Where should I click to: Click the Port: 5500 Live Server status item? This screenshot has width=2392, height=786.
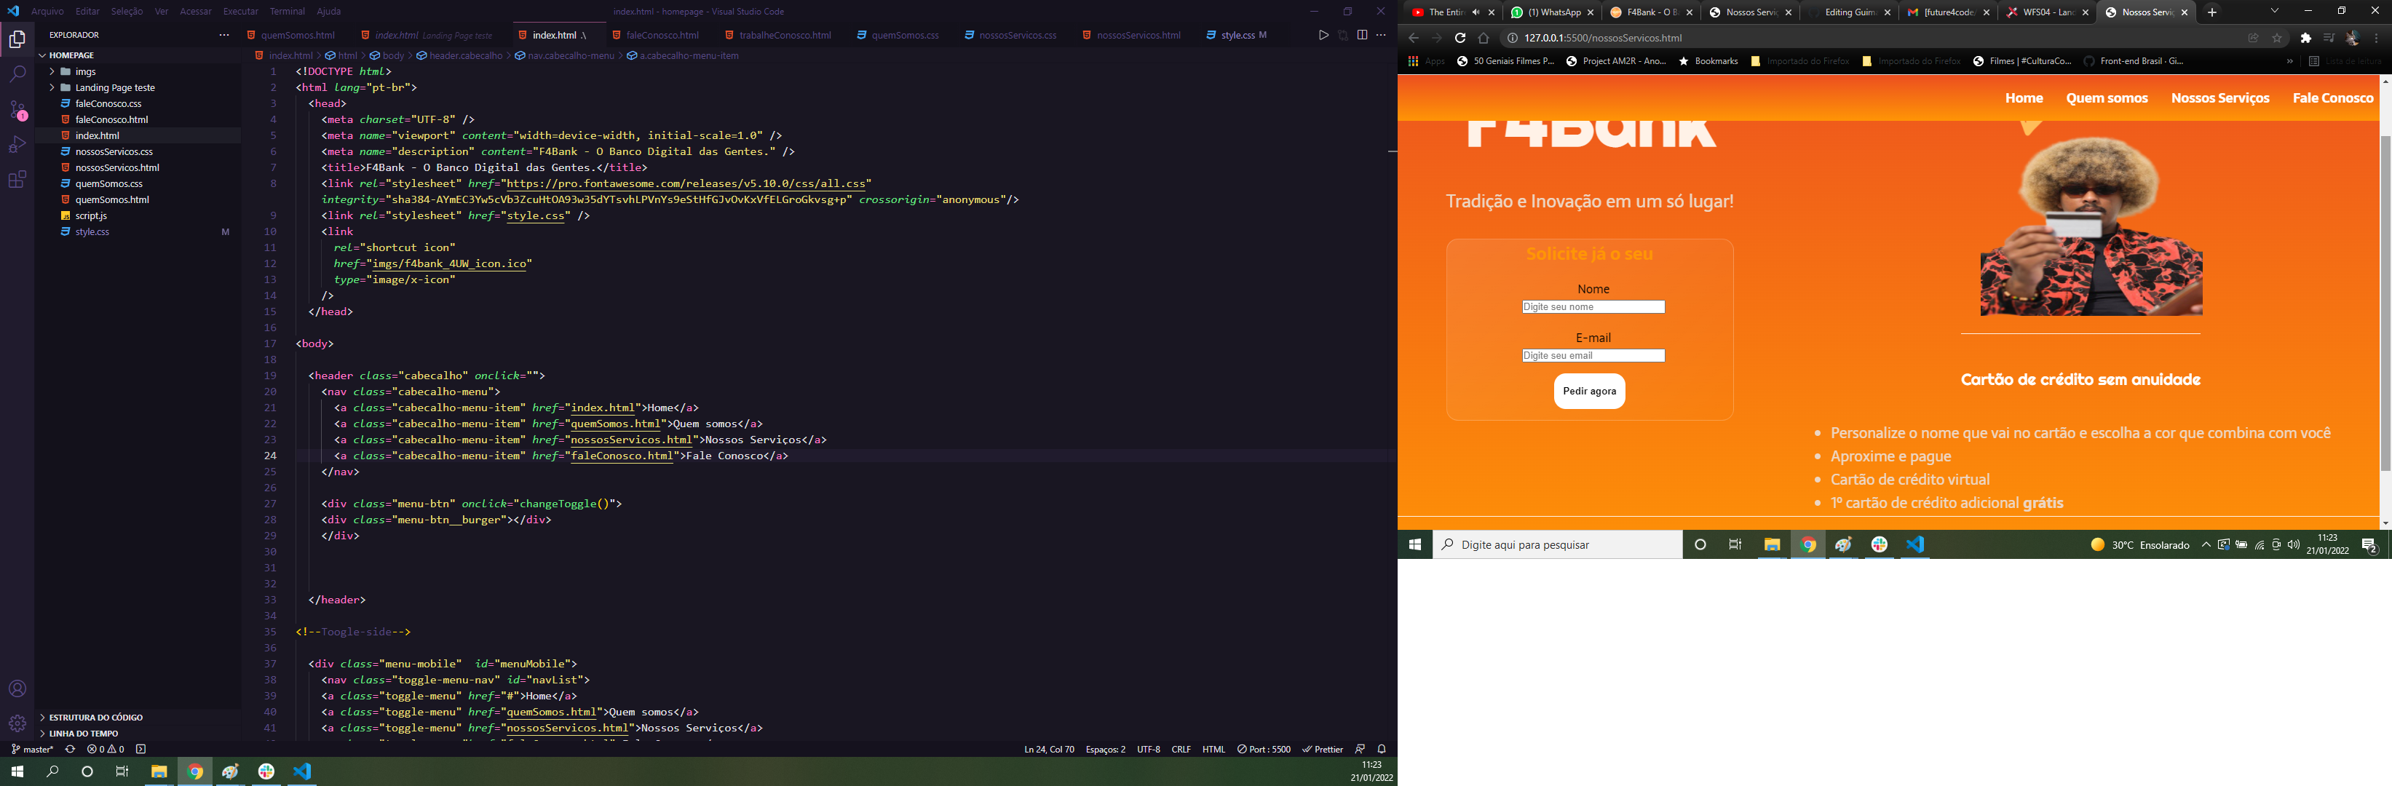[x=1264, y=749]
